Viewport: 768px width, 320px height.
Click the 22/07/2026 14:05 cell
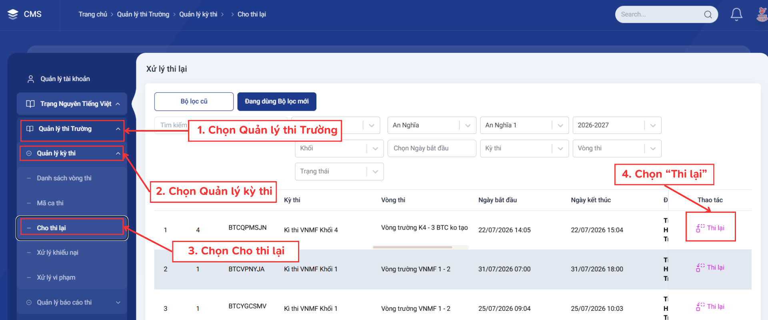click(504, 230)
